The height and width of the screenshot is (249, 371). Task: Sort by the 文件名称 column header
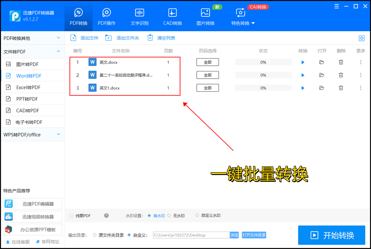pyautogui.click(x=121, y=51)
